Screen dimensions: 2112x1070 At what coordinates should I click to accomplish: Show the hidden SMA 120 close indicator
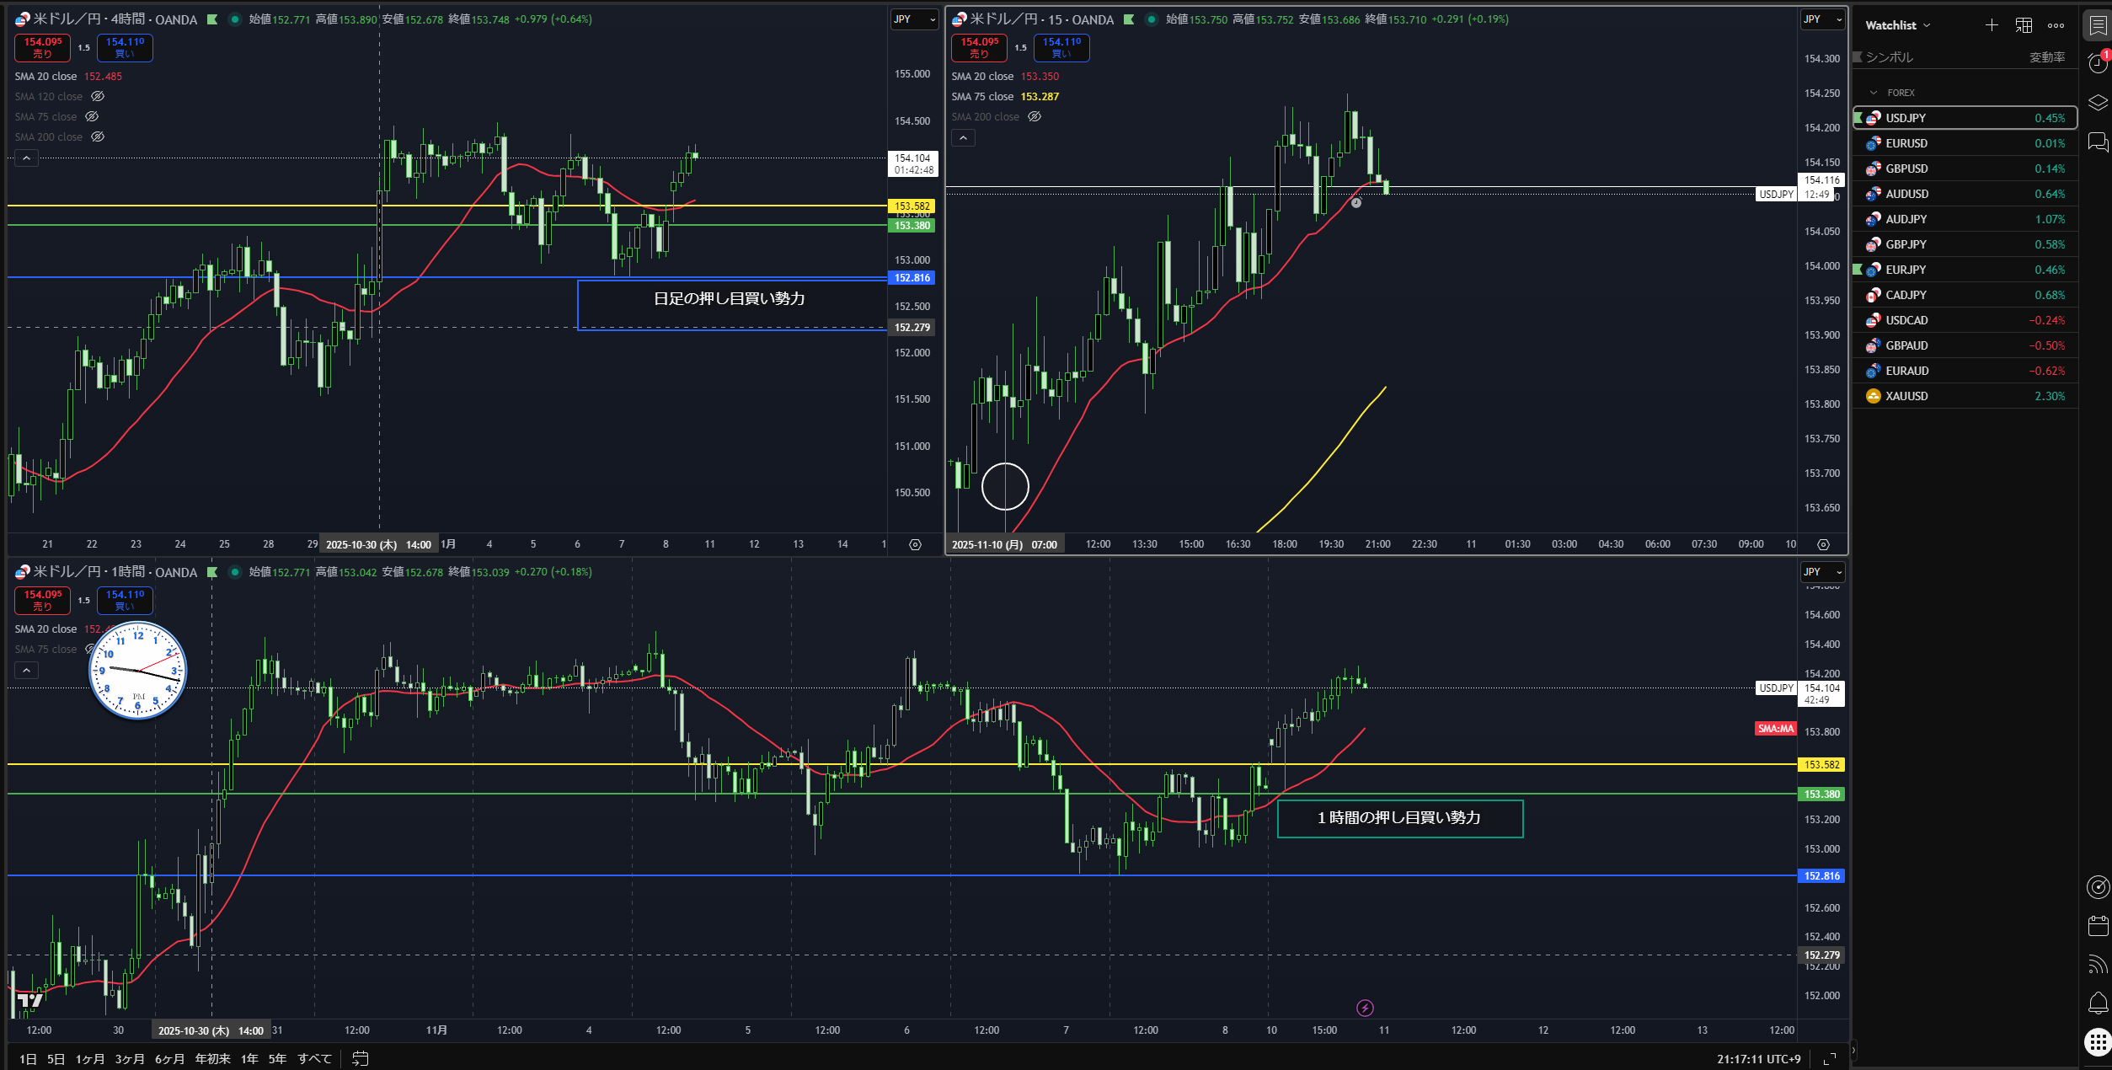point(98,97)
